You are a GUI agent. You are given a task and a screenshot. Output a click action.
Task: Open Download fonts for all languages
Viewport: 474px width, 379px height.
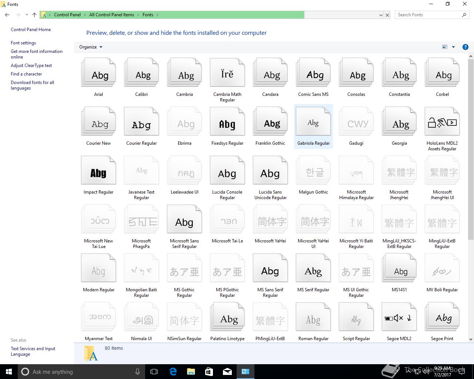pos(32,85)
